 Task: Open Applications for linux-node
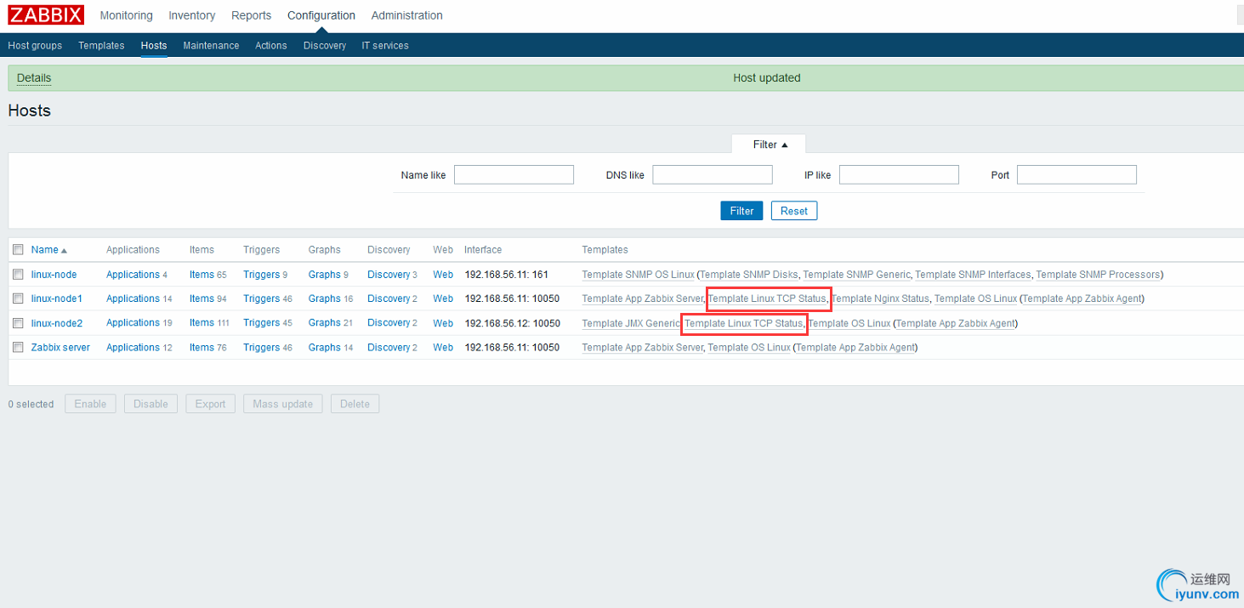(133, 275)
